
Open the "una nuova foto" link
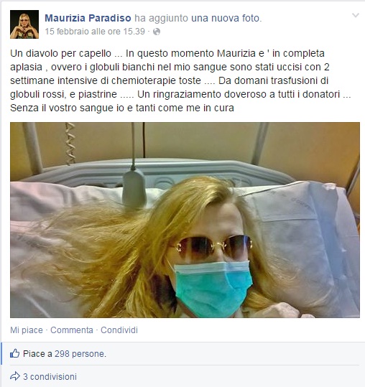tap(226, 18)
